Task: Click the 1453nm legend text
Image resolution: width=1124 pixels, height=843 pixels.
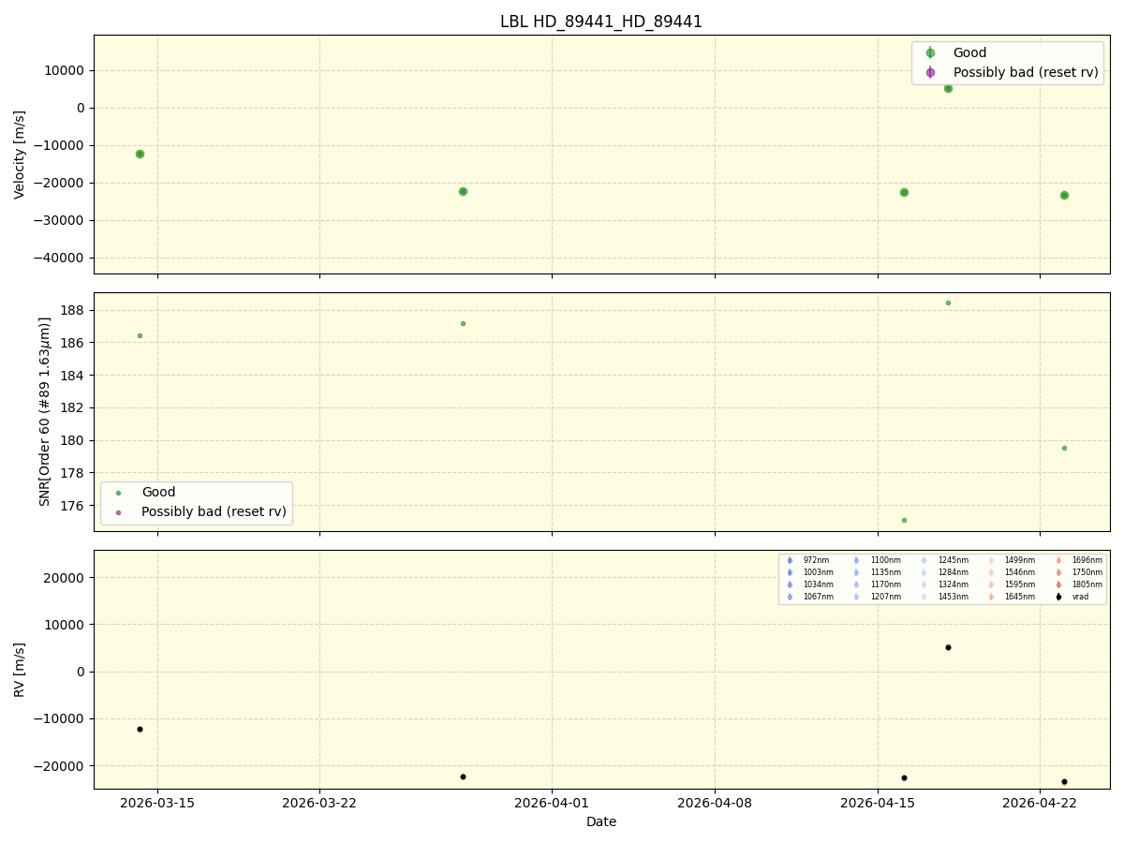Action: click(x=954, y=597)
